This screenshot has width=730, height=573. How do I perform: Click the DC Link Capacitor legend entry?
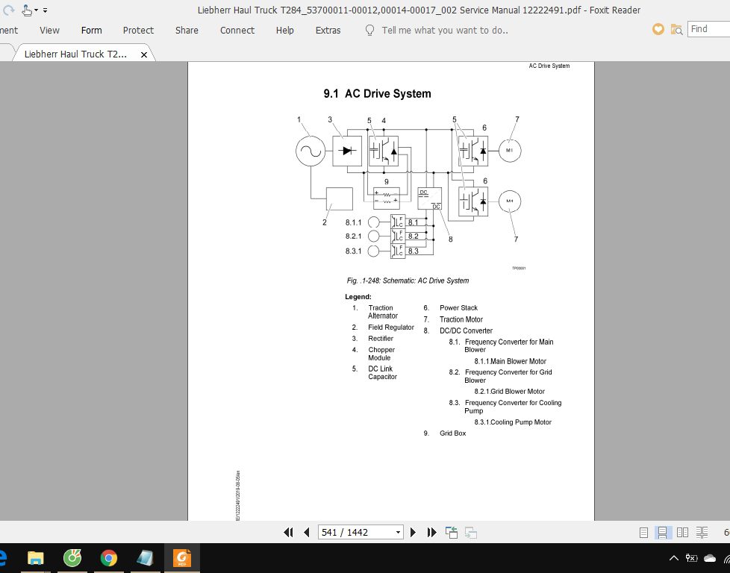pos(383,373)
